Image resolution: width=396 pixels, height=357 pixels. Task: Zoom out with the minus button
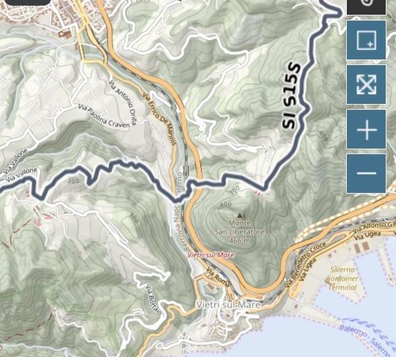pyautogui.click(x=366, y=173)
